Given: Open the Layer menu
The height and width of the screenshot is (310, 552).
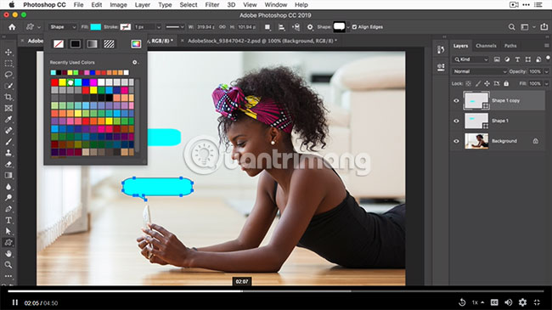Looking at the screenshot, I should pos(143,5).
